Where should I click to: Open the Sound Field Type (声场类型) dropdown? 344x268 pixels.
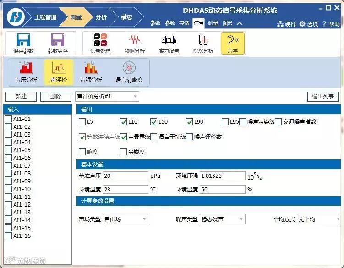click(126, 219)
